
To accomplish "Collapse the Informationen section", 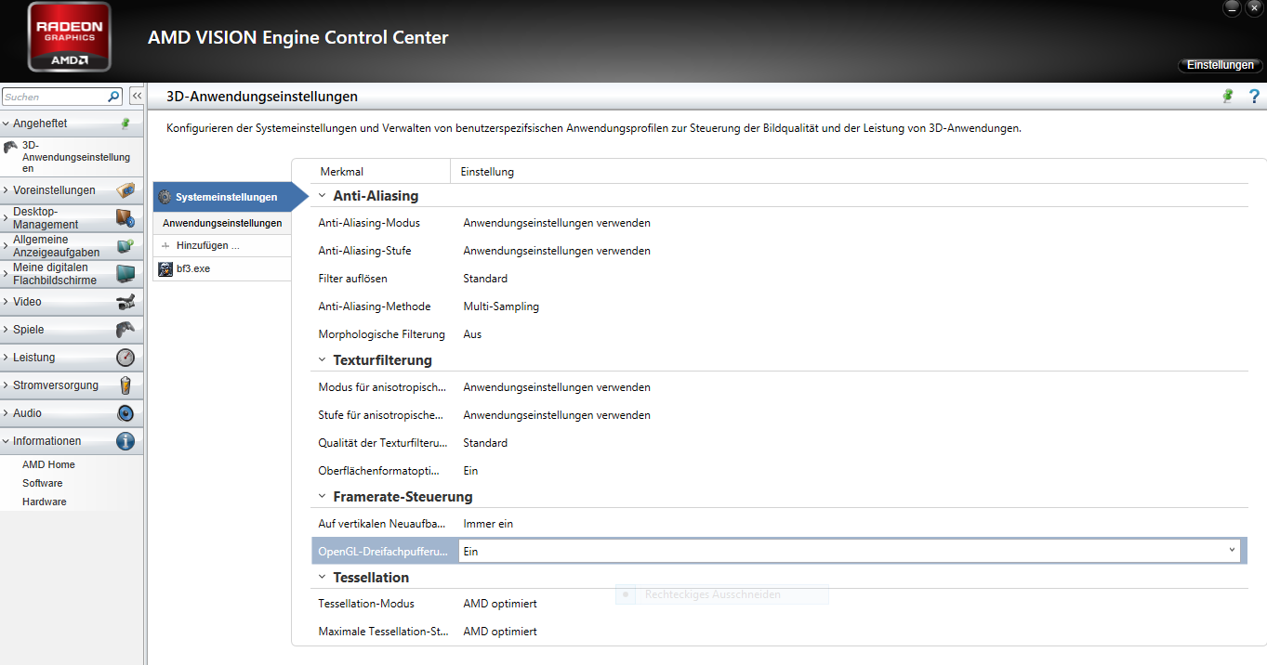I will 6,441.
